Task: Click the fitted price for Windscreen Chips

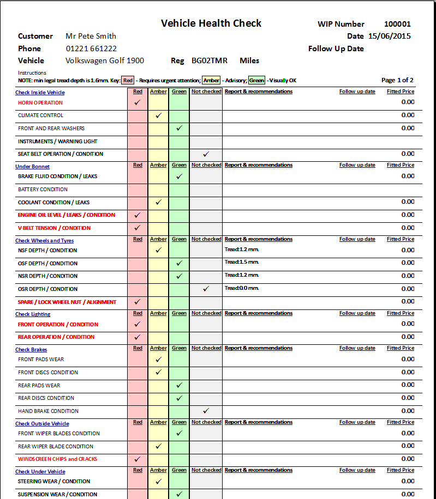Action: 408,459
